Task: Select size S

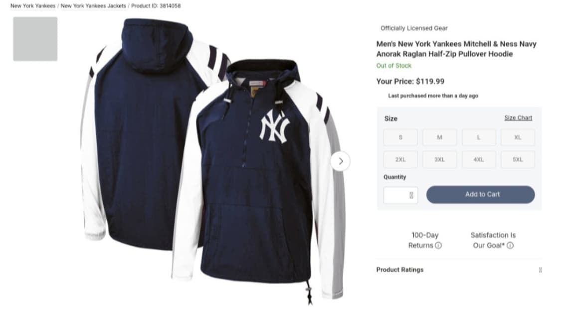Action: pos(400,137)
